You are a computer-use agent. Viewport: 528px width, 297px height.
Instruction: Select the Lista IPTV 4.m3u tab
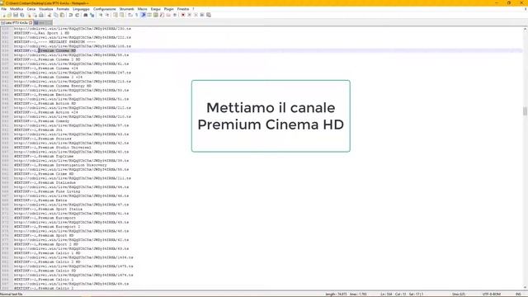[16, 23]
